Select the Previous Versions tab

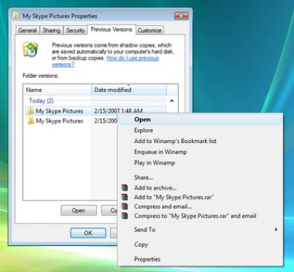coord(111,29)
